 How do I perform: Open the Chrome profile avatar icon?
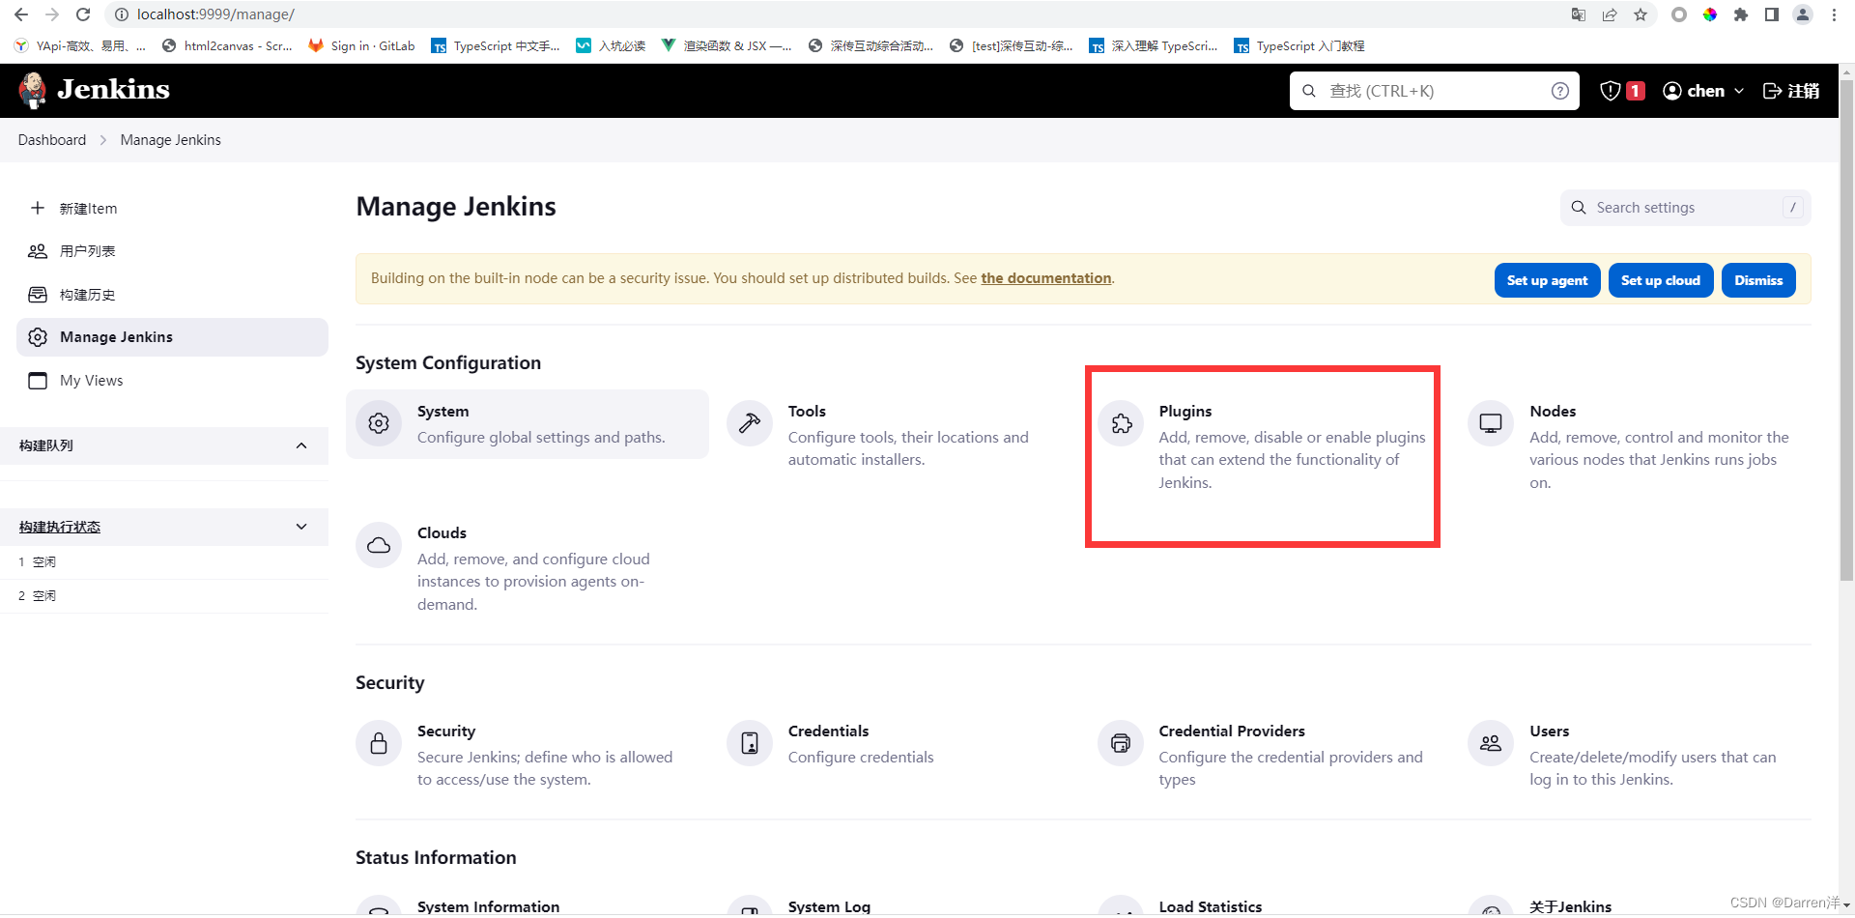(1803, 14)
